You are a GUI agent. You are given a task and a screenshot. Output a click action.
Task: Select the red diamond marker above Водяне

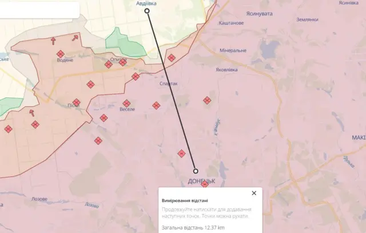pos(61,54)
